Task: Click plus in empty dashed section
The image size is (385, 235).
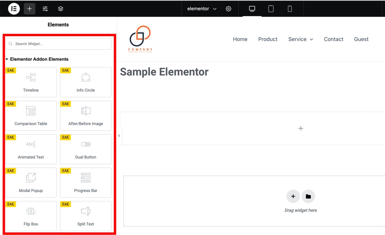Action: click(301, 128)
